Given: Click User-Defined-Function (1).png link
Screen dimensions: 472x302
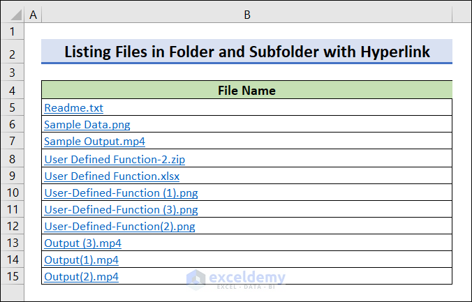Looking at the screenshot, I should click(121, 192).
